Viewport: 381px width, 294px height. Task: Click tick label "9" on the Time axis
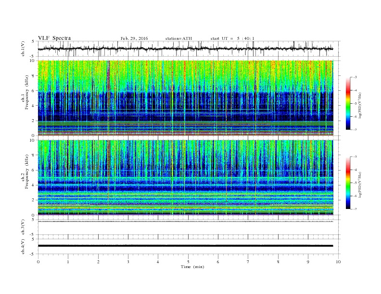pos(308,262)
